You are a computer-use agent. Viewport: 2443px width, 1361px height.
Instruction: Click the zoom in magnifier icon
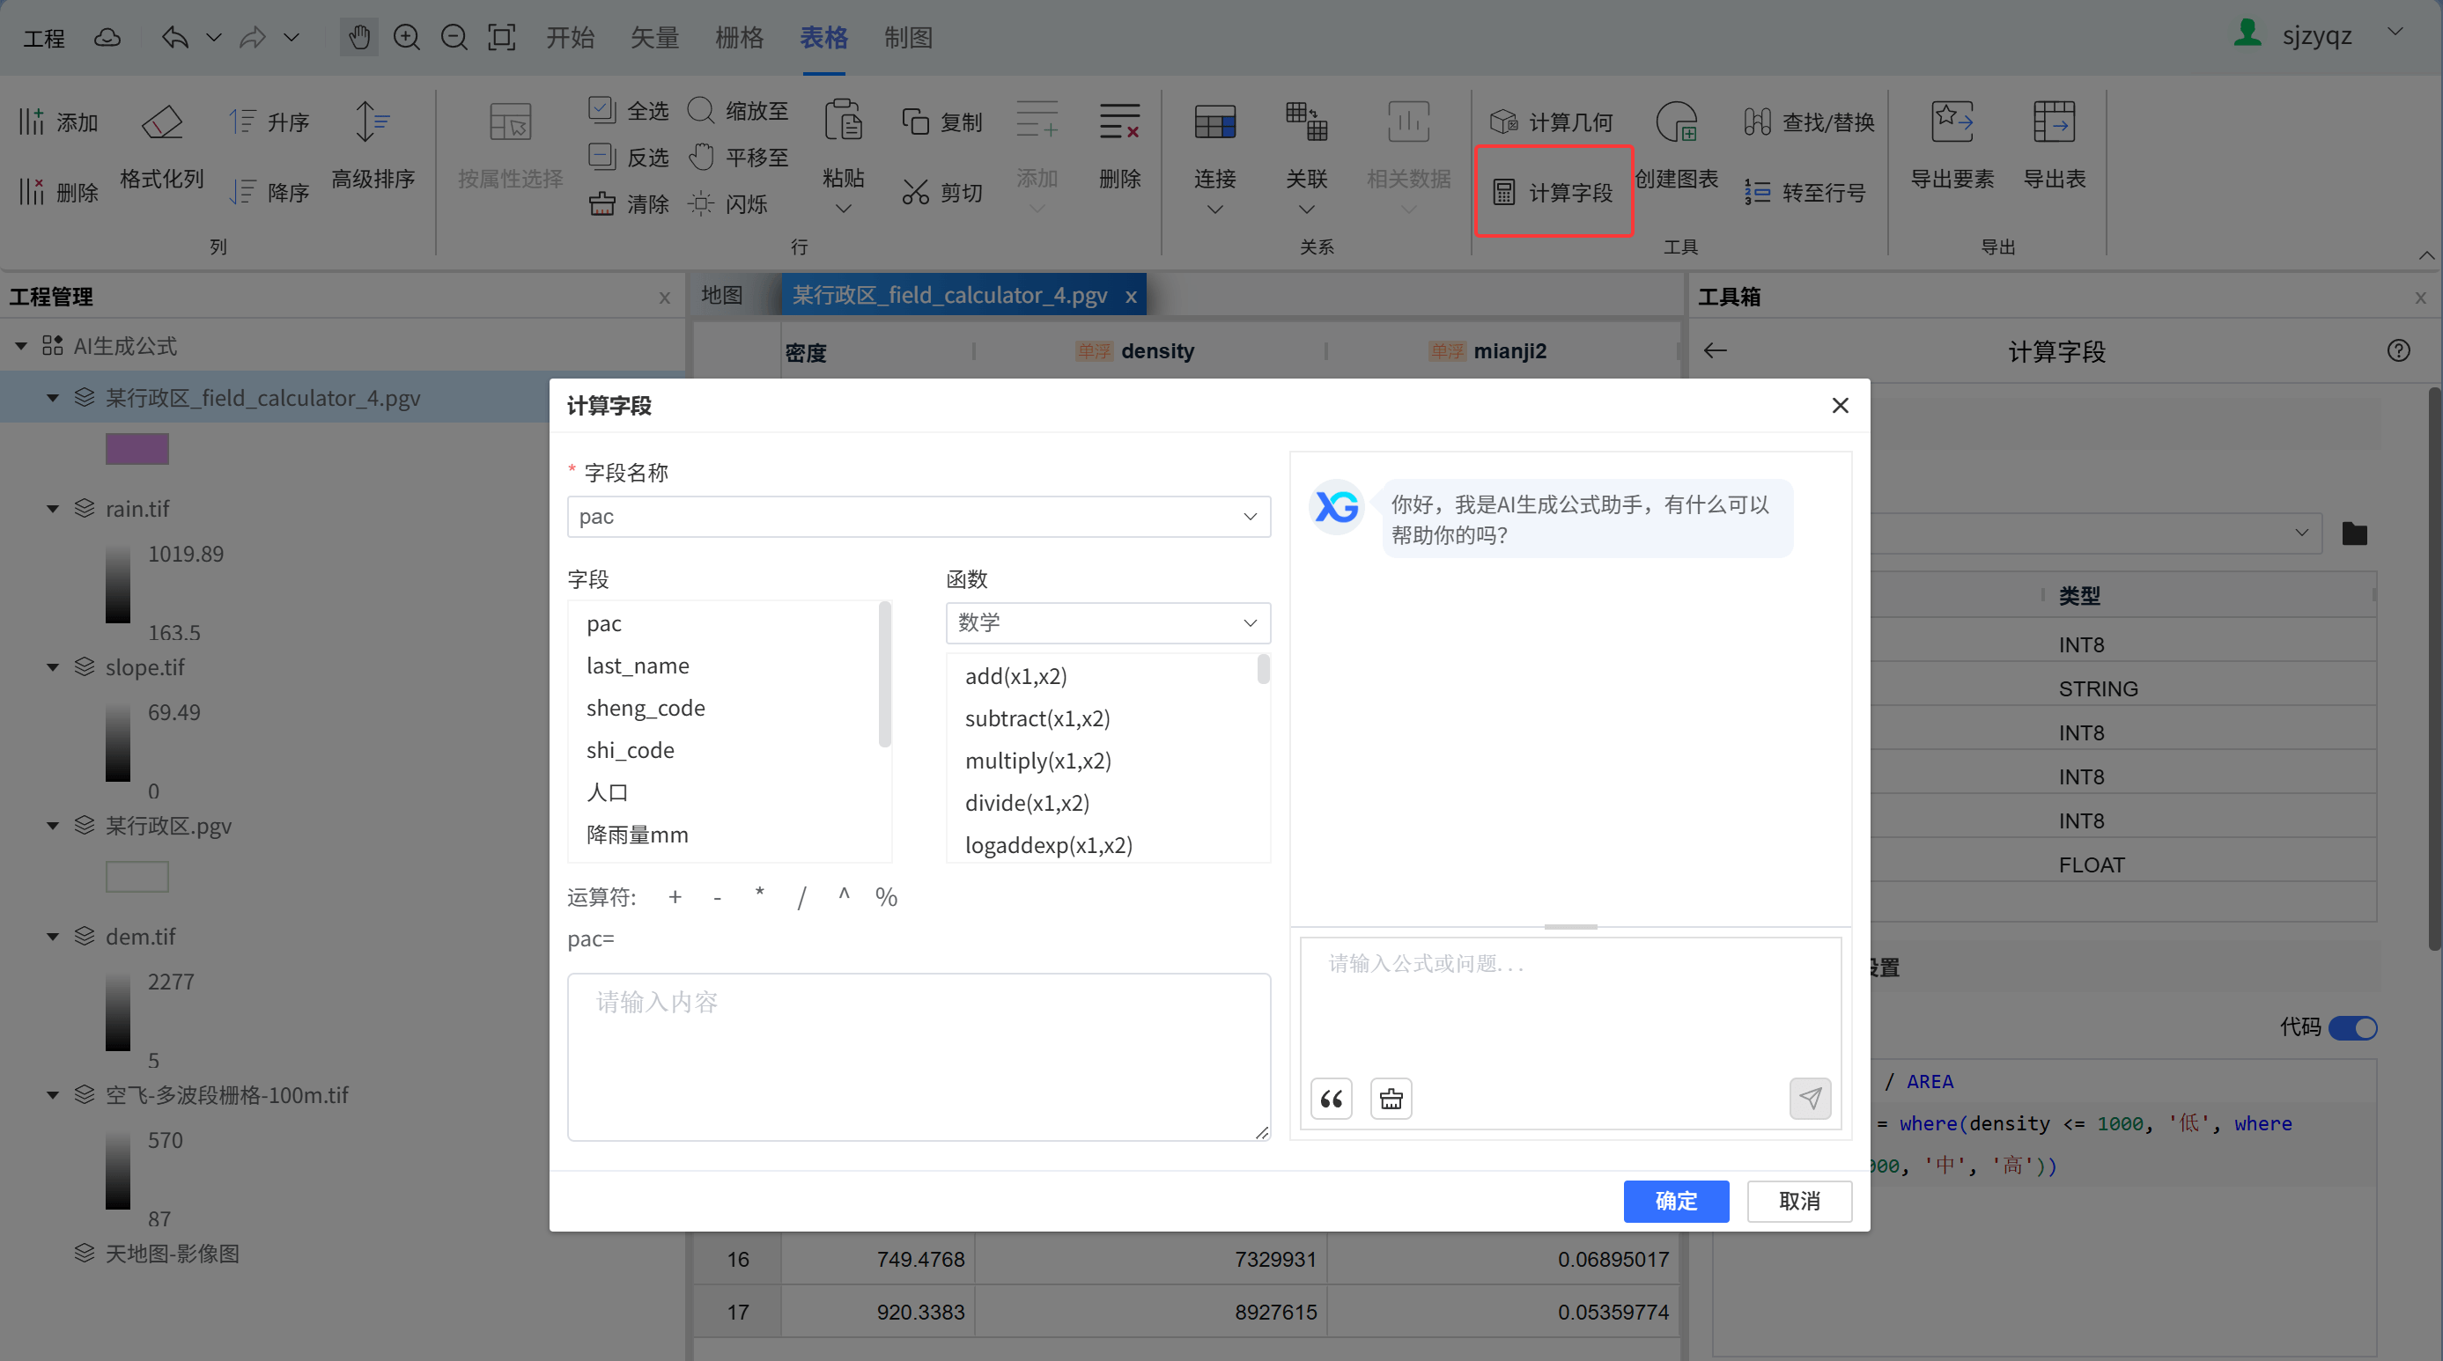point(407,38)
